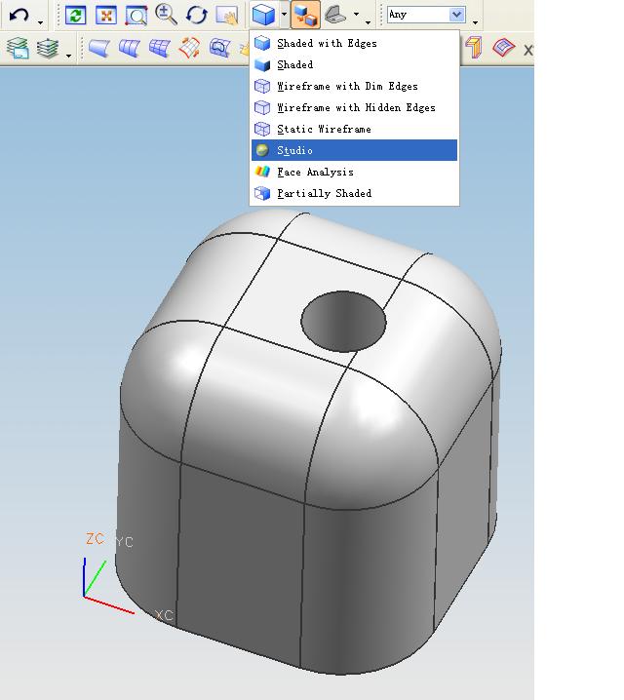The width and height of the screenshot is (624, 700).
Task: Click the layer settings stack icon
Action: tap(19, 48)
